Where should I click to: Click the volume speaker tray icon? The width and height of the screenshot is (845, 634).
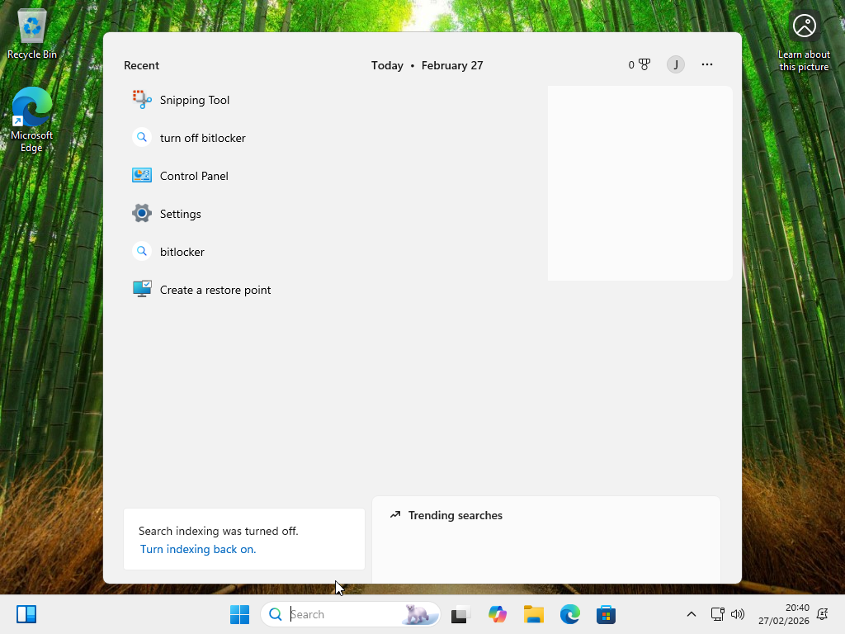point(737,614)
